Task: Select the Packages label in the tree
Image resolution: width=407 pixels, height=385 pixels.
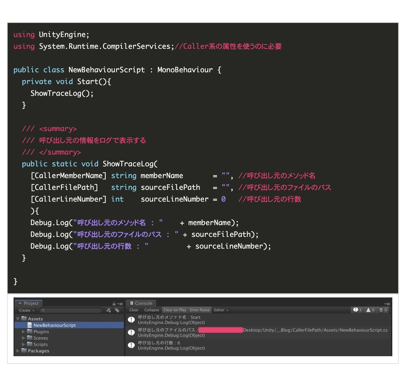Action: point(38,351)
